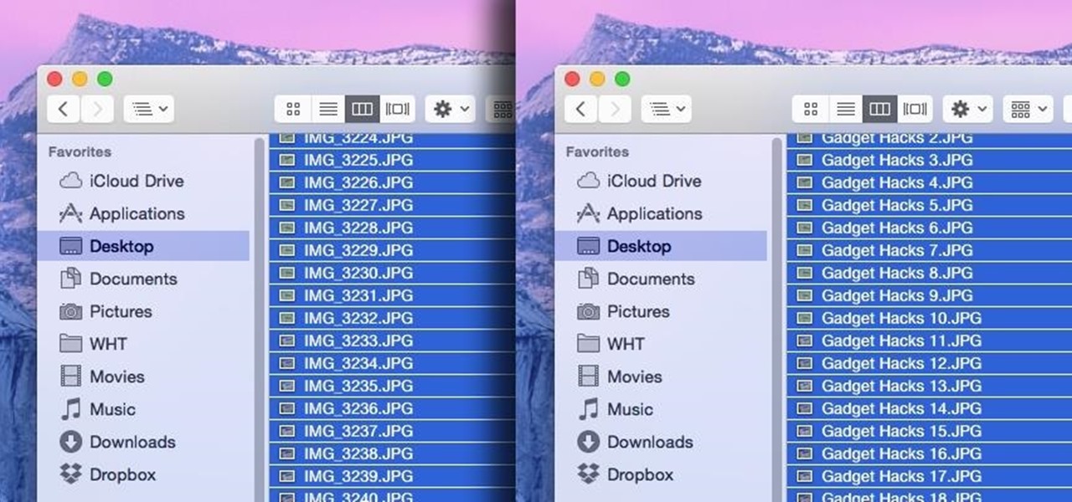The width and height of the screenshot is (1072, 502).
Task: Open the path dropdown in the left window
Action: [x=149, y=109]
